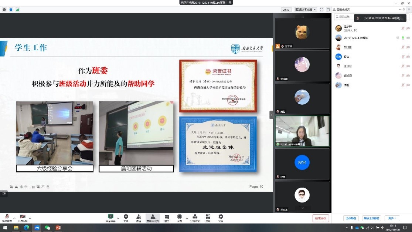Open the speaker view (演讲者视图) dropdown
The image size is (412, 232).
[305, 10]
